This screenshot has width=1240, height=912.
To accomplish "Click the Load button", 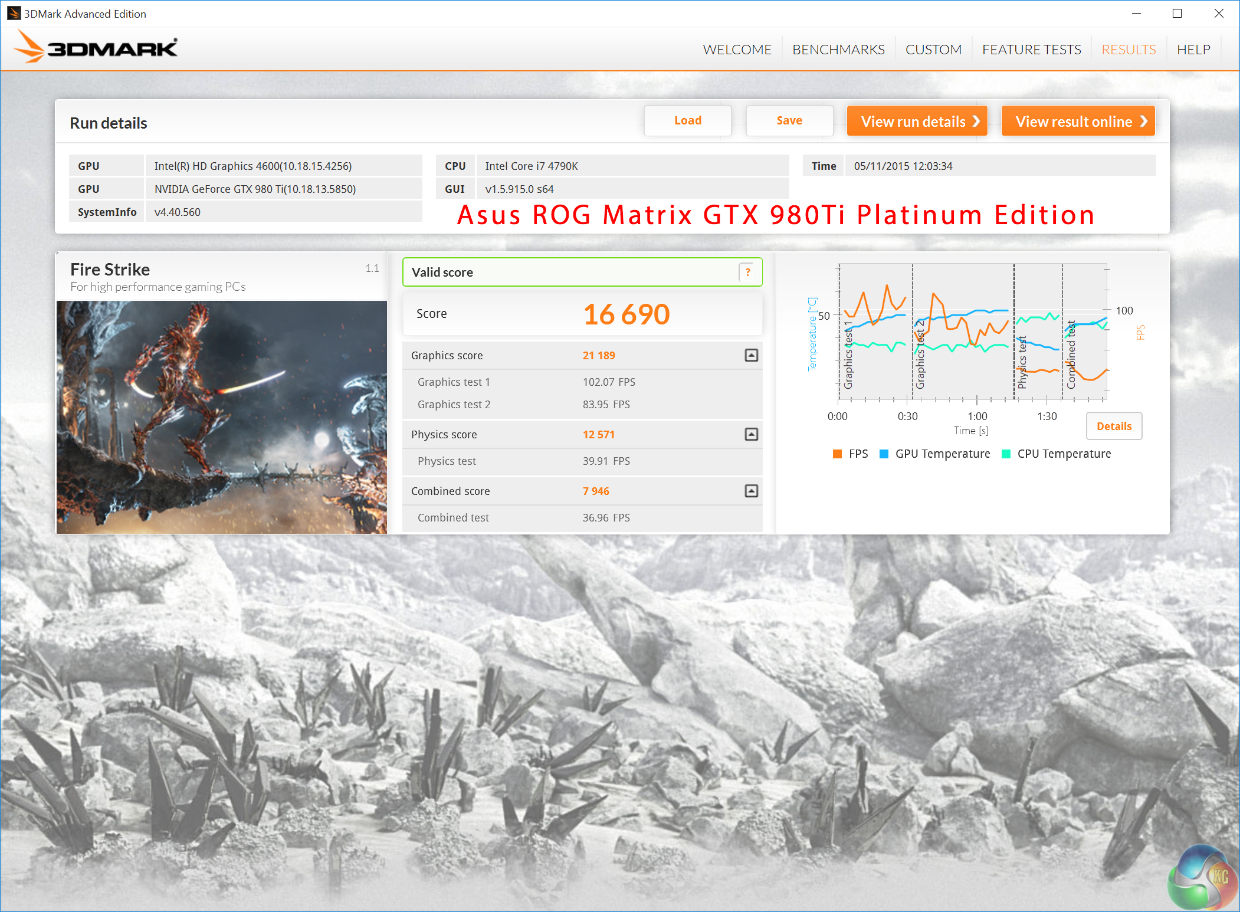I will click(x=687, y=121).
